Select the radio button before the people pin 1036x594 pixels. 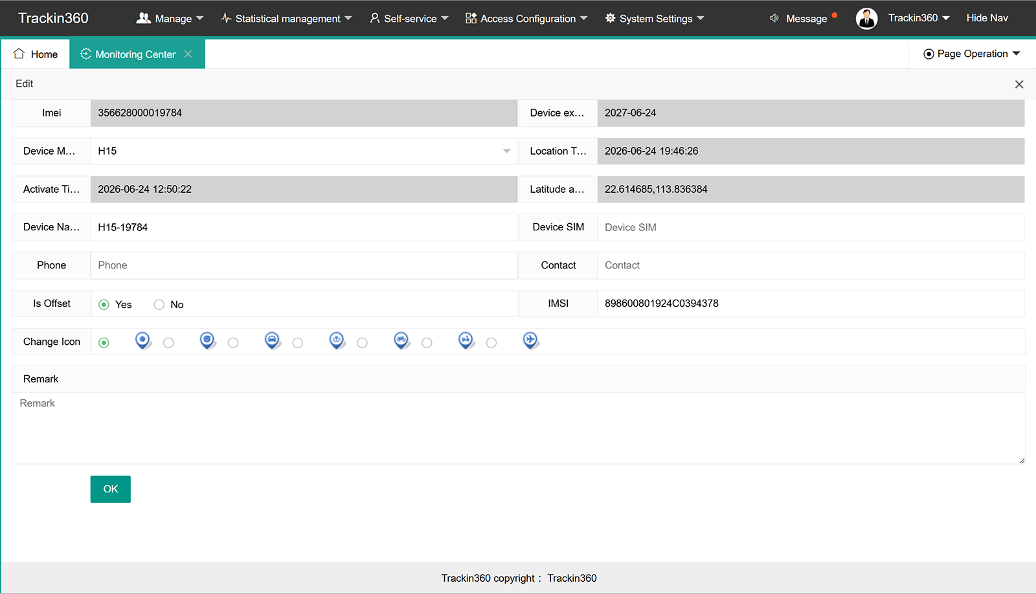(x=298, y=342)
